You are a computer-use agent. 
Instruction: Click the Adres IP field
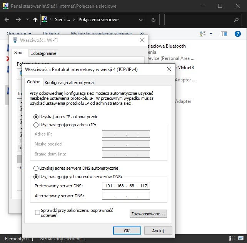(x=126, y=134)
